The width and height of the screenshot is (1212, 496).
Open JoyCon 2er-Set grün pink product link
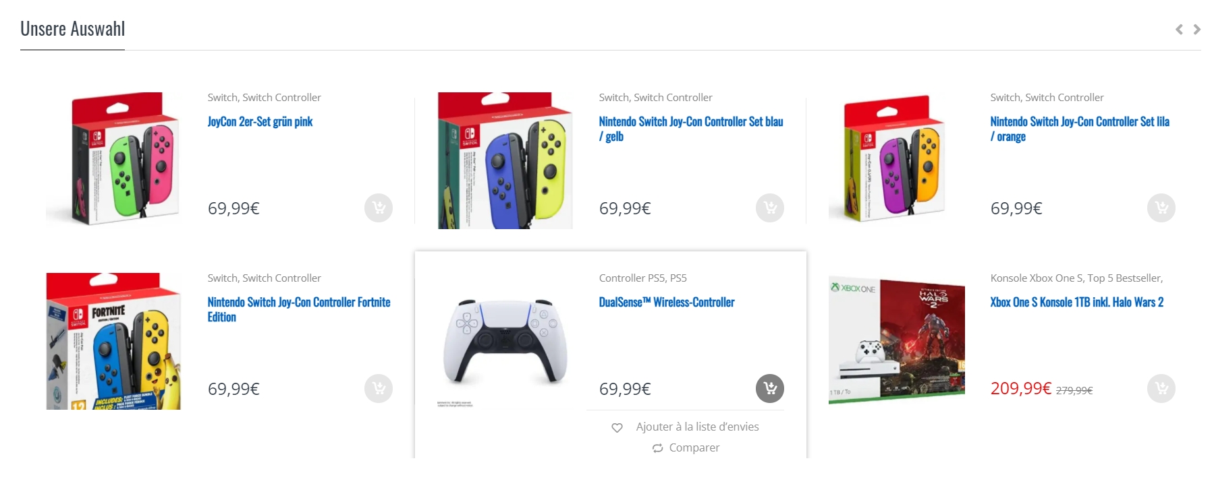[x=260, y=122]
